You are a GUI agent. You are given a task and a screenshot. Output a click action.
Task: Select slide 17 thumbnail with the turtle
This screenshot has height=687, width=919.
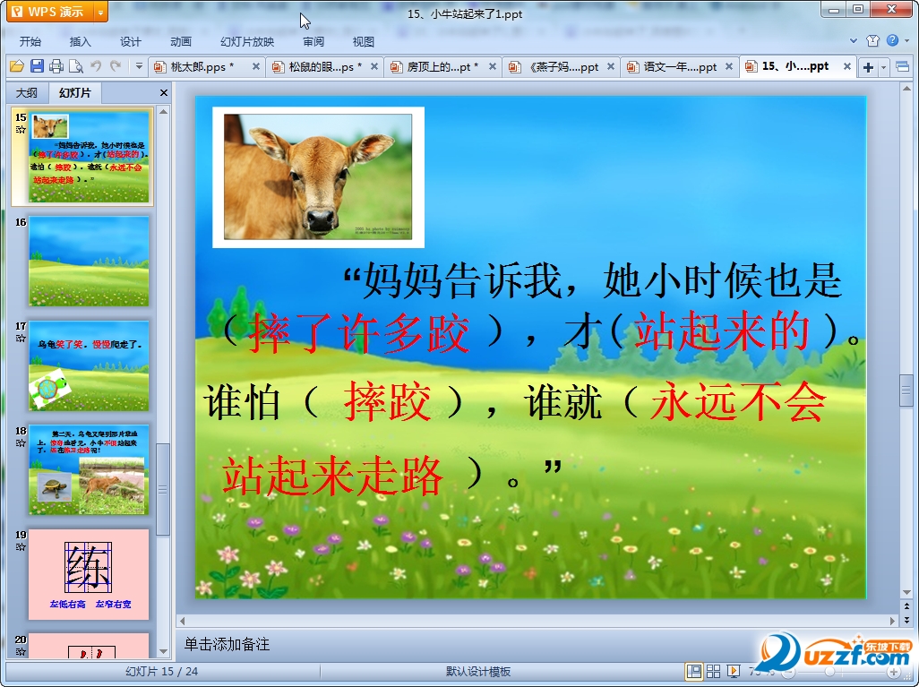coord(89,365)
